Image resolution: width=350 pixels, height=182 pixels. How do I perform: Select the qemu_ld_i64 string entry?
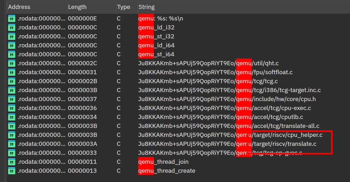point(156,45)
